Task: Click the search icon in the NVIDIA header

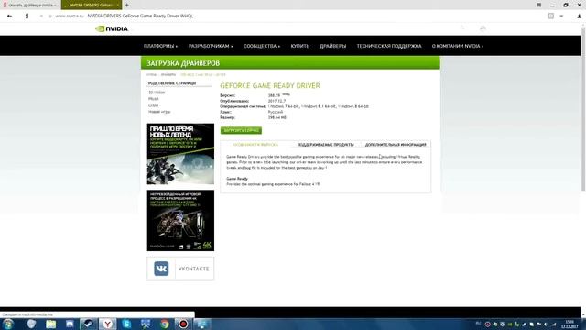Action: point(462,28)
